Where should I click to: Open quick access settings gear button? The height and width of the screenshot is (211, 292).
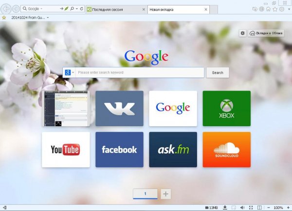[242, 33]
